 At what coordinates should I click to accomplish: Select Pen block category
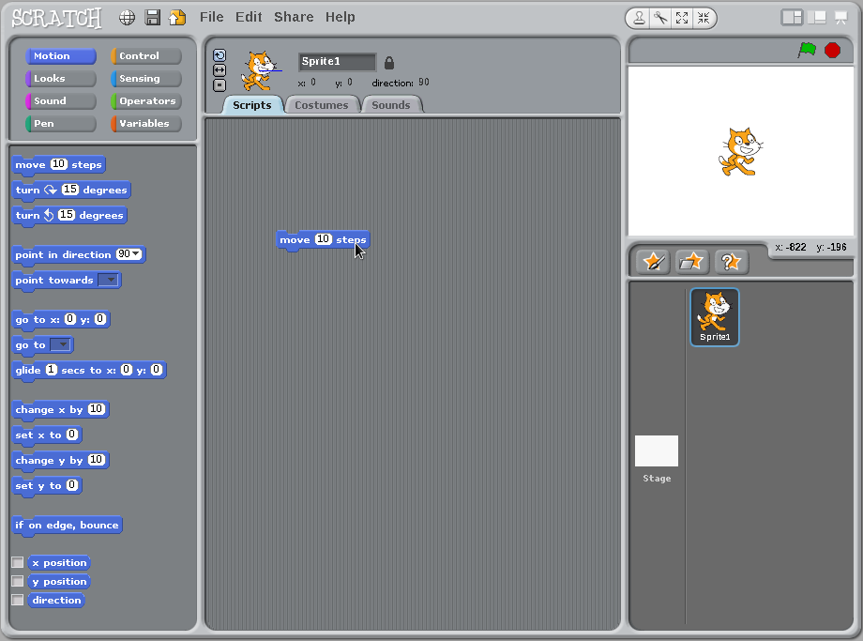(x=61, y=123)
